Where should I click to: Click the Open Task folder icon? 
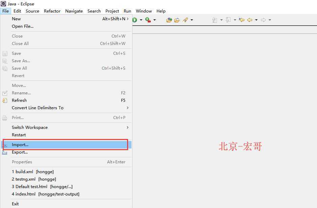coord(177,20)
